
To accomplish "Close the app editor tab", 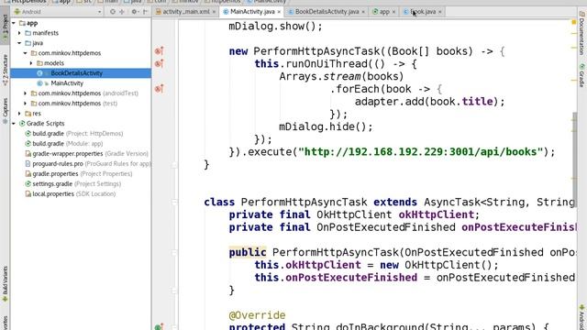I will pyautogui.click(x=393, y=12).
